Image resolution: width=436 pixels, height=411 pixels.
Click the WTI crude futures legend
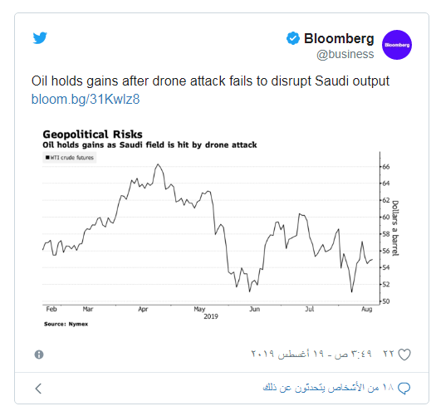(x=70, y=158)
